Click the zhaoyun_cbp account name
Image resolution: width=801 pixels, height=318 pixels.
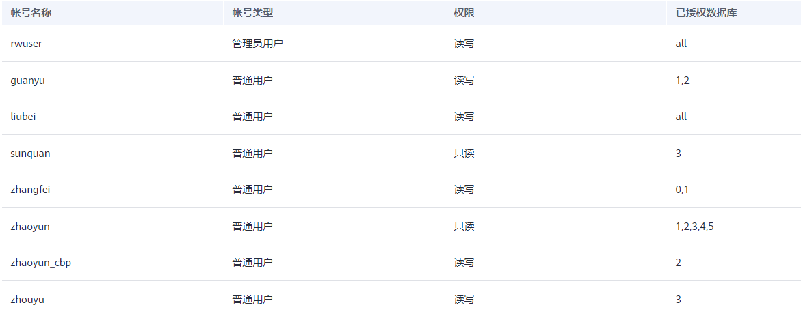(41, 263)
